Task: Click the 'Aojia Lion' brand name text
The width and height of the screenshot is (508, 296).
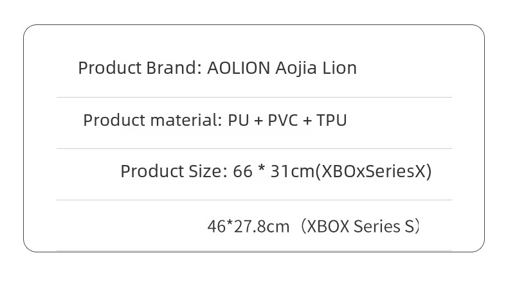Action: coord(316,68)
